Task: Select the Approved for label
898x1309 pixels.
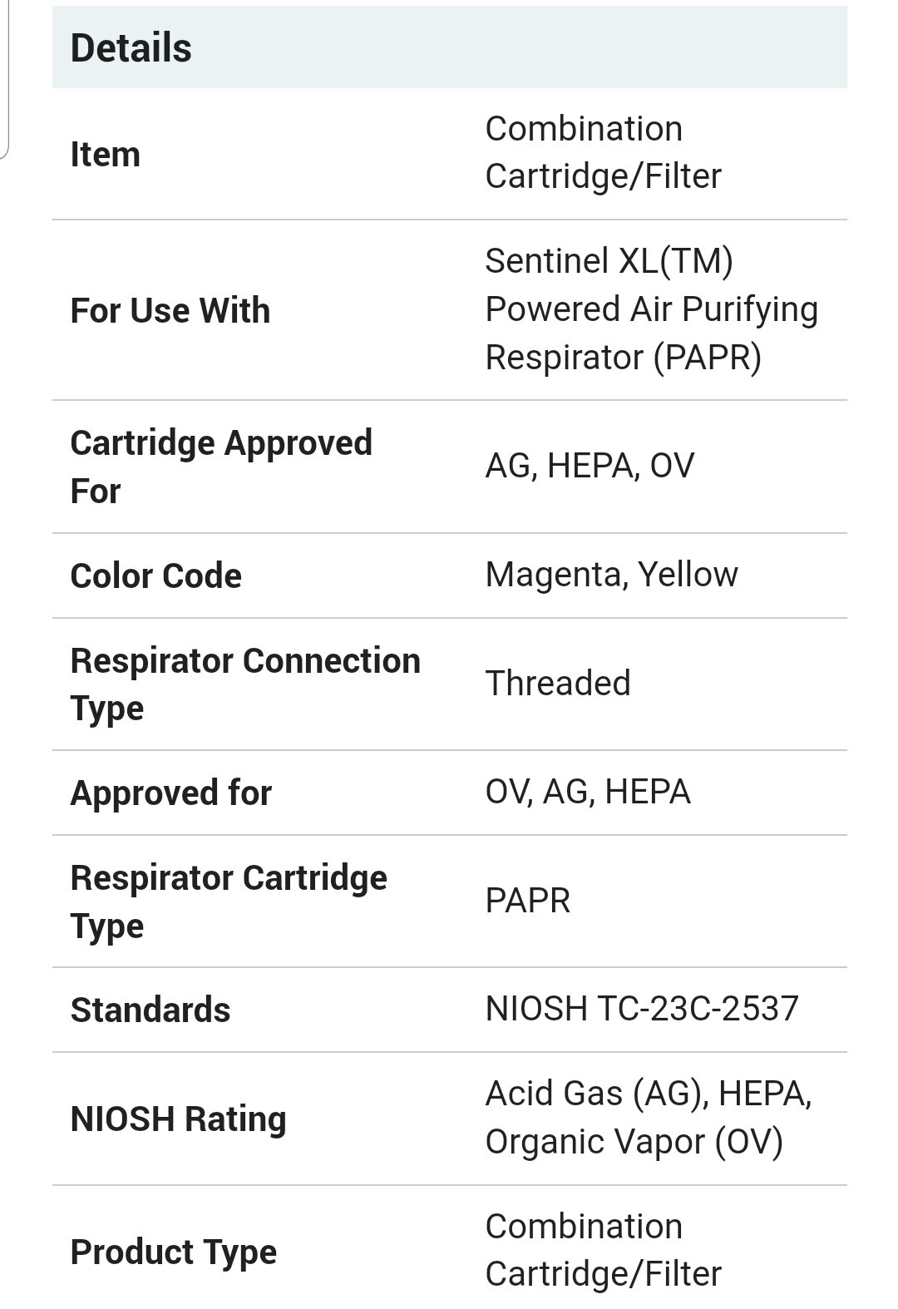Action: [x=171, y=793]
